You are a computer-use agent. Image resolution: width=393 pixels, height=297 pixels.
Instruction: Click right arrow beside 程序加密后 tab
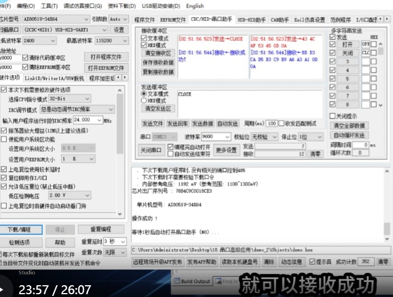click(x=125, y=77)
